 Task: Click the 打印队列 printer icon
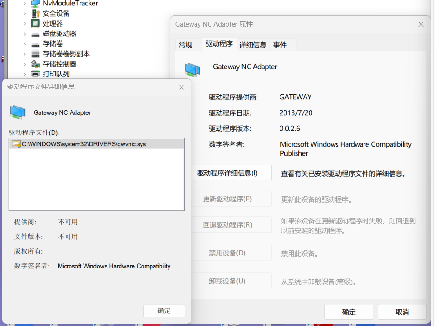pos(35,74)
